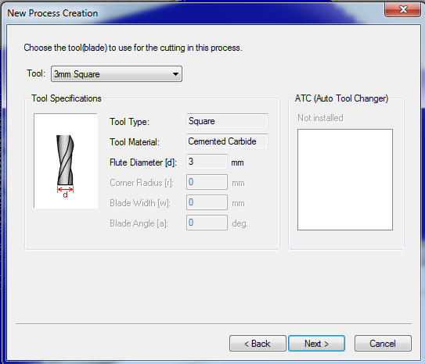The height and width of the screenshot is (364, 425).
Task: Click the Tool Material field showing Cemented Carbide
Action: 227,141
